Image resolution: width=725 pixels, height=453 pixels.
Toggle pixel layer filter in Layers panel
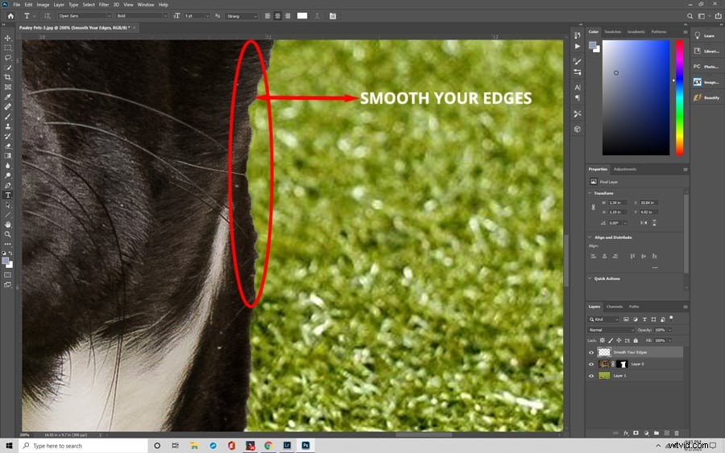(x=626, y=319)
